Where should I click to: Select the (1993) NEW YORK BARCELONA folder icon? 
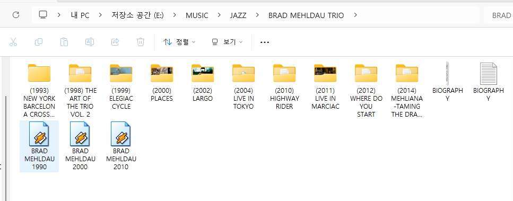39,73
